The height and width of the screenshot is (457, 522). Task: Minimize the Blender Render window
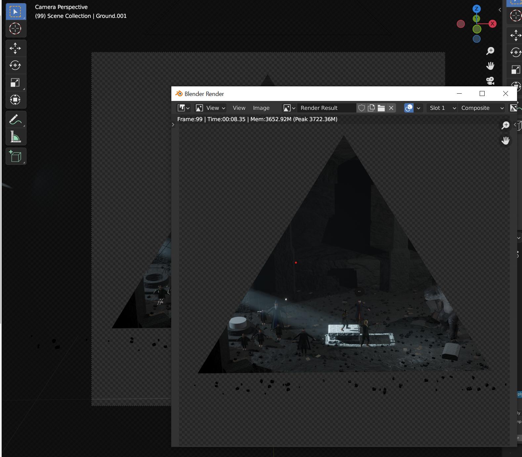459,94
